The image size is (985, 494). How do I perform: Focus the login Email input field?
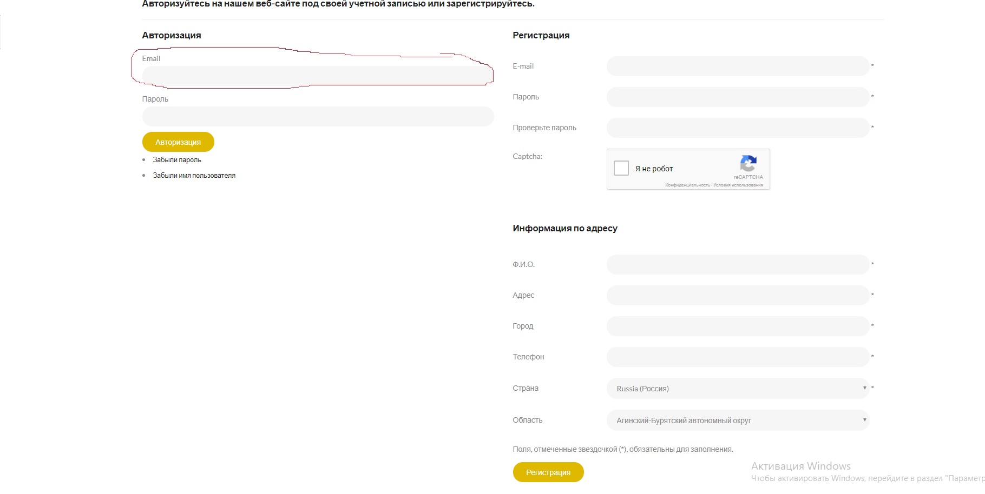(x=318, y=76)
